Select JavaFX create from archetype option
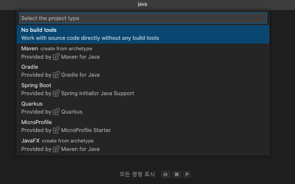 point(143,145)
